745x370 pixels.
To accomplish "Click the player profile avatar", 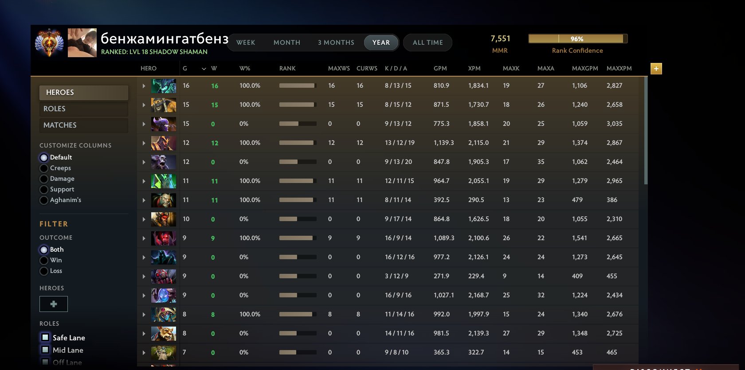I will 82,43.
